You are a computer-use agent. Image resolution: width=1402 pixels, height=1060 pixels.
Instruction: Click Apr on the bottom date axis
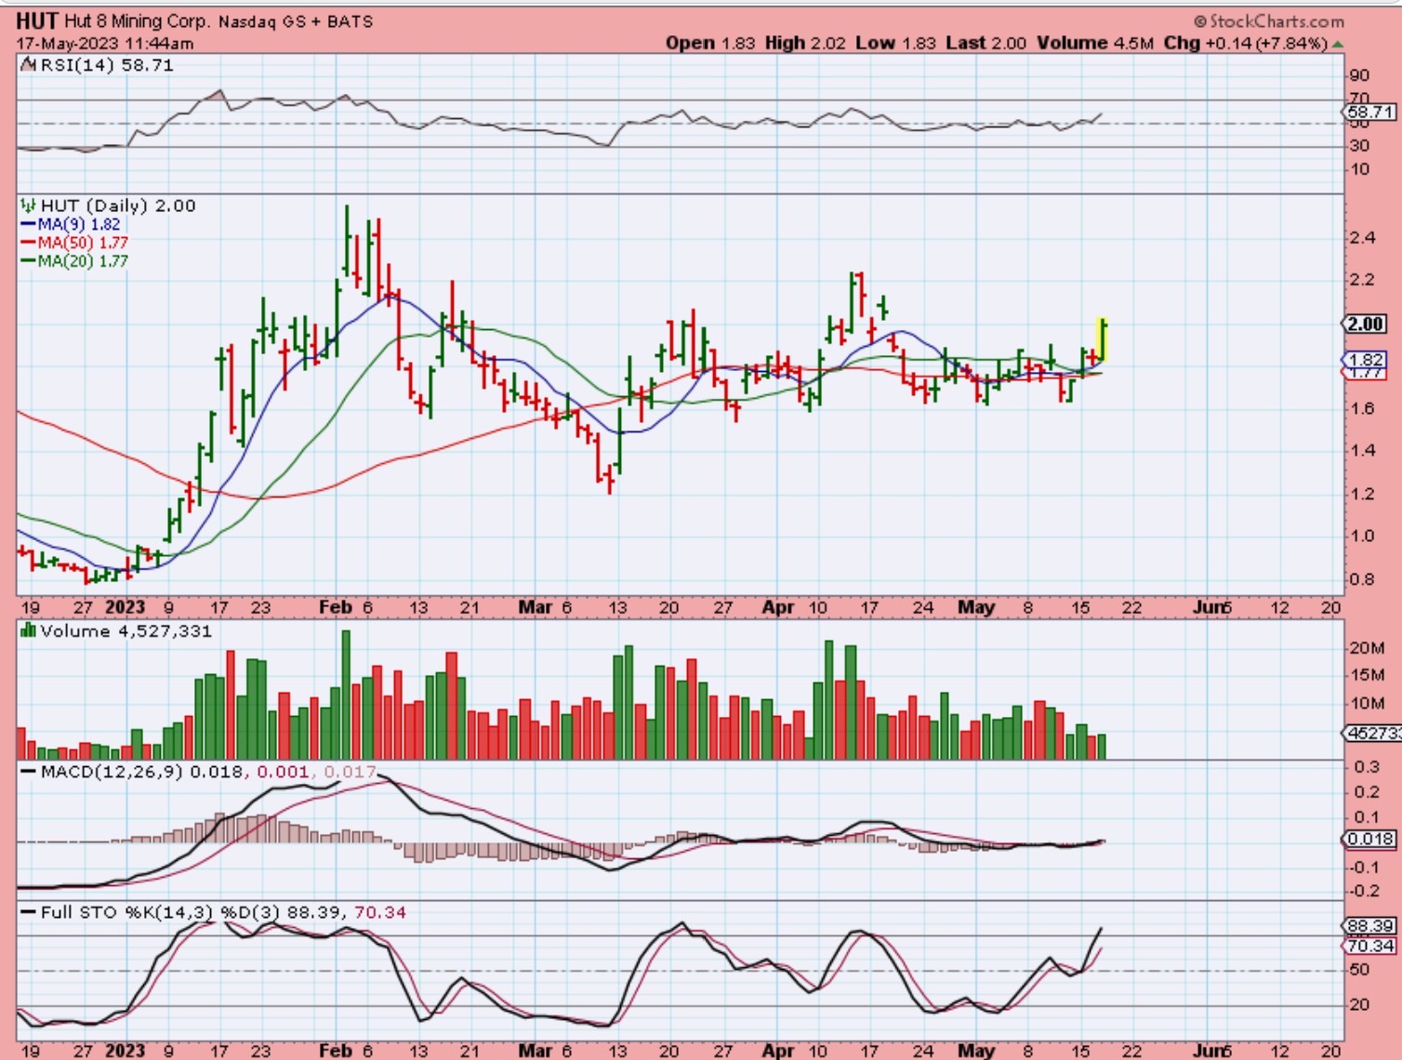pos(778,1051)
